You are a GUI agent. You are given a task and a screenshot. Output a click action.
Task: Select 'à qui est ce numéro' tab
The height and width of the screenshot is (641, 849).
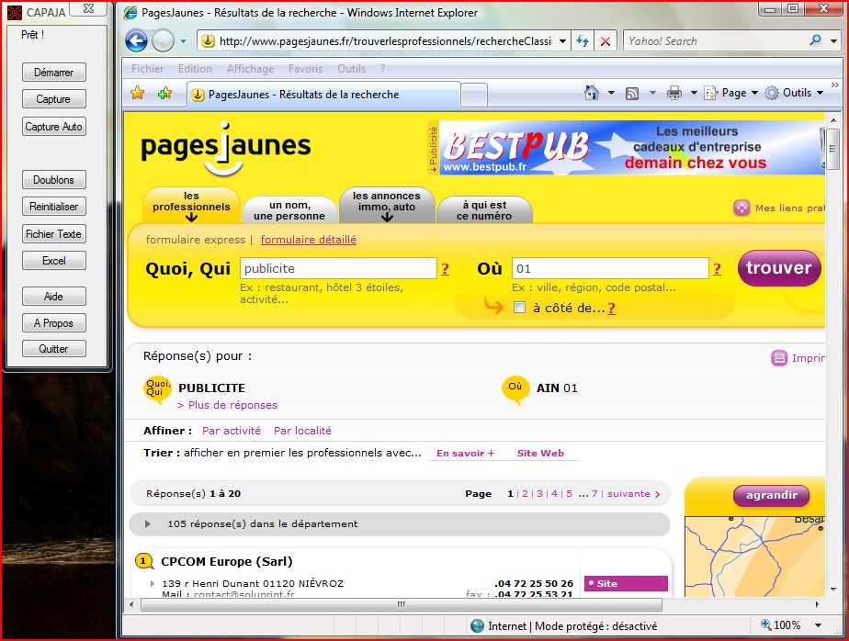484,210
